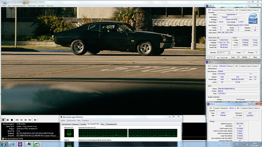Fast forward the video with the double-right arrow icon
The width and height of the screenshot is (262, 147).
tap(25, 120)
